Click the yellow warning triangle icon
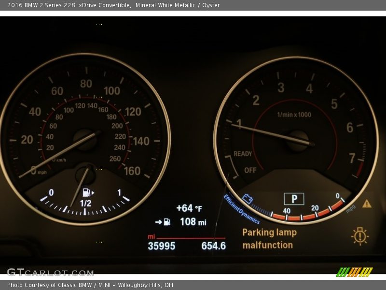The height and width of the screenshot is (290, 386). click(367, 203)
